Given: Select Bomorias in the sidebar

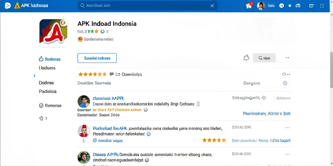Looking at the screenshot, I should click(50, 105).
